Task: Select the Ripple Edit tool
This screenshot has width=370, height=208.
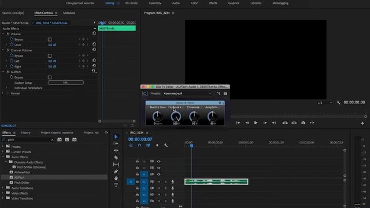Action: point(116,150)
